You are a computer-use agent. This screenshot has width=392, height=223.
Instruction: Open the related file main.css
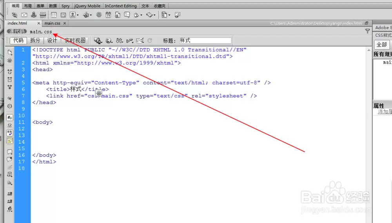pyautogui.click(x=41, y=31)
